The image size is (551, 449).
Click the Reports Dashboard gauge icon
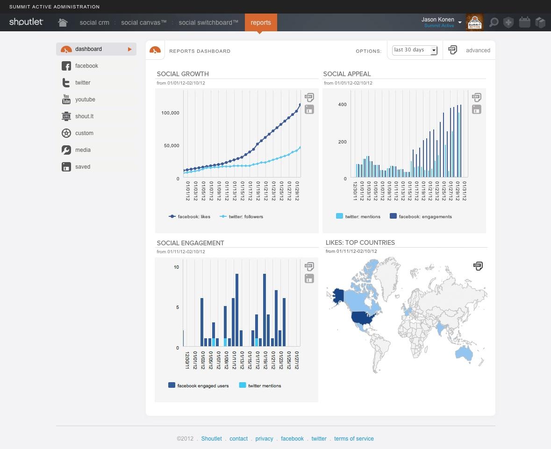pos(155,50)
